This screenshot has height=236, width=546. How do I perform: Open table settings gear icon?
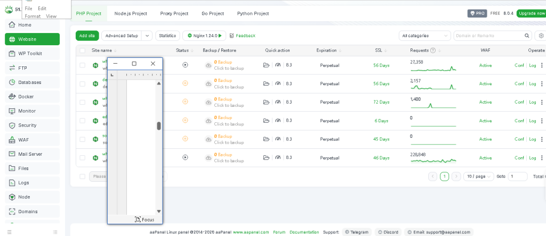pos(541,36)
